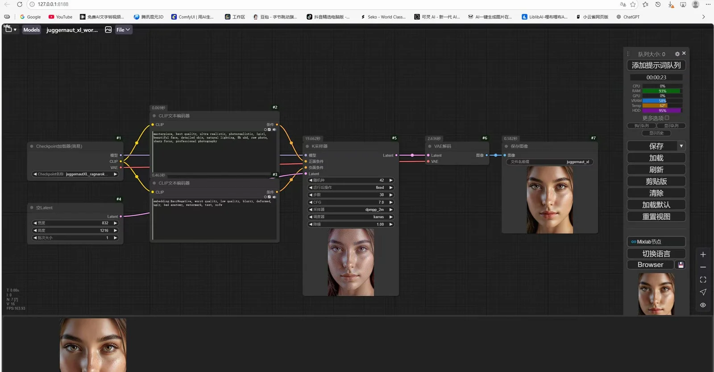Collapse the 保存图像 node via its dot
This screenshot has height=372, width=714.
[506, 146]
